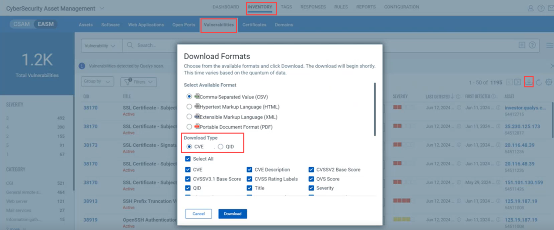Switch to the Assets tab
The height and width of the screenshot is (230, 554).
[x=86, y=25]
